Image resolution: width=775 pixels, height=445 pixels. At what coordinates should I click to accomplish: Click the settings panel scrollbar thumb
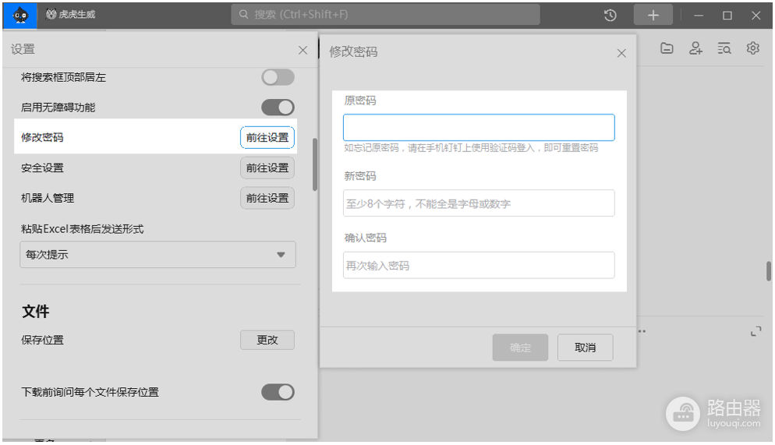click(x=315, y=164)
